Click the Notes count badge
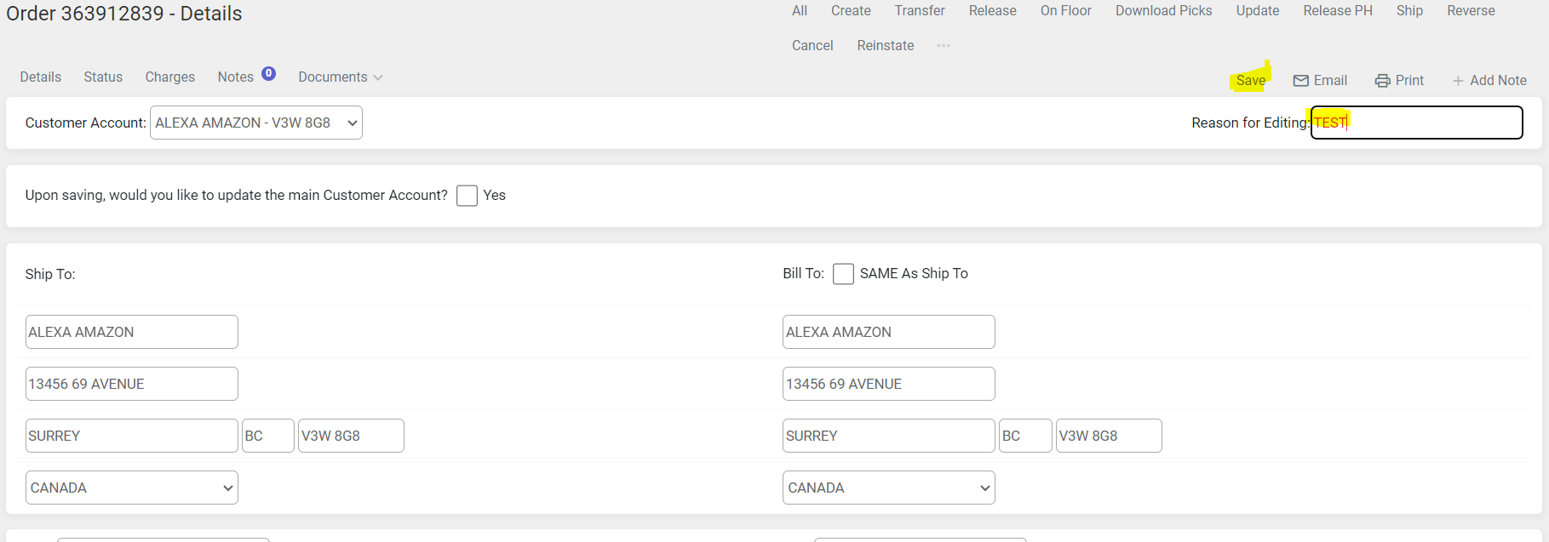The image size is (1549, 542). coord(268,74)
